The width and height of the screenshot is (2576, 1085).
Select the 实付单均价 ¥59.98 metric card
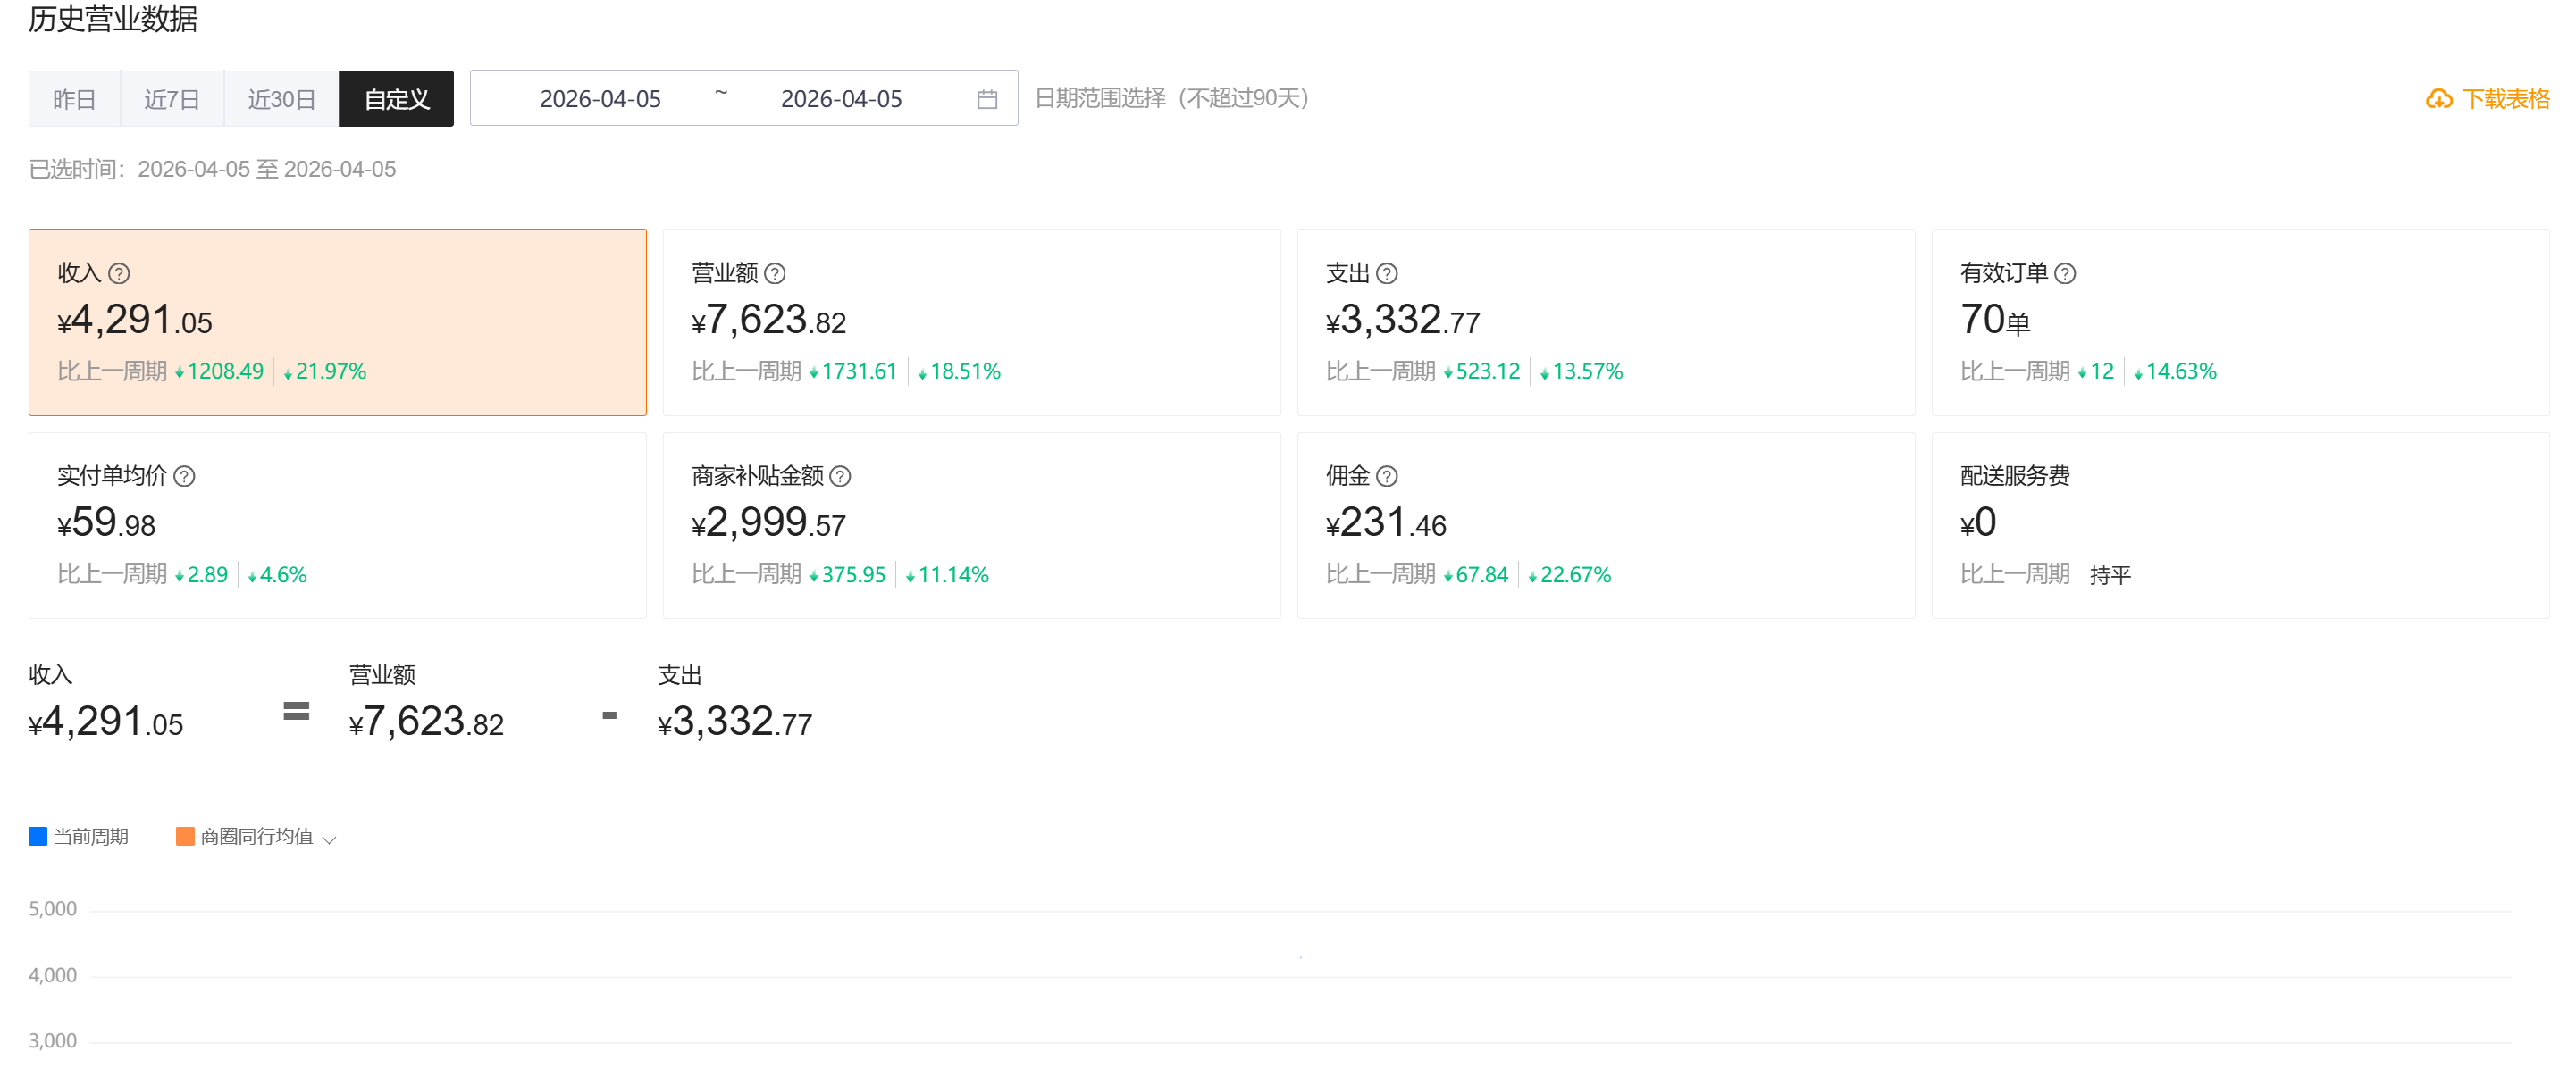click(x=338, y=525)
